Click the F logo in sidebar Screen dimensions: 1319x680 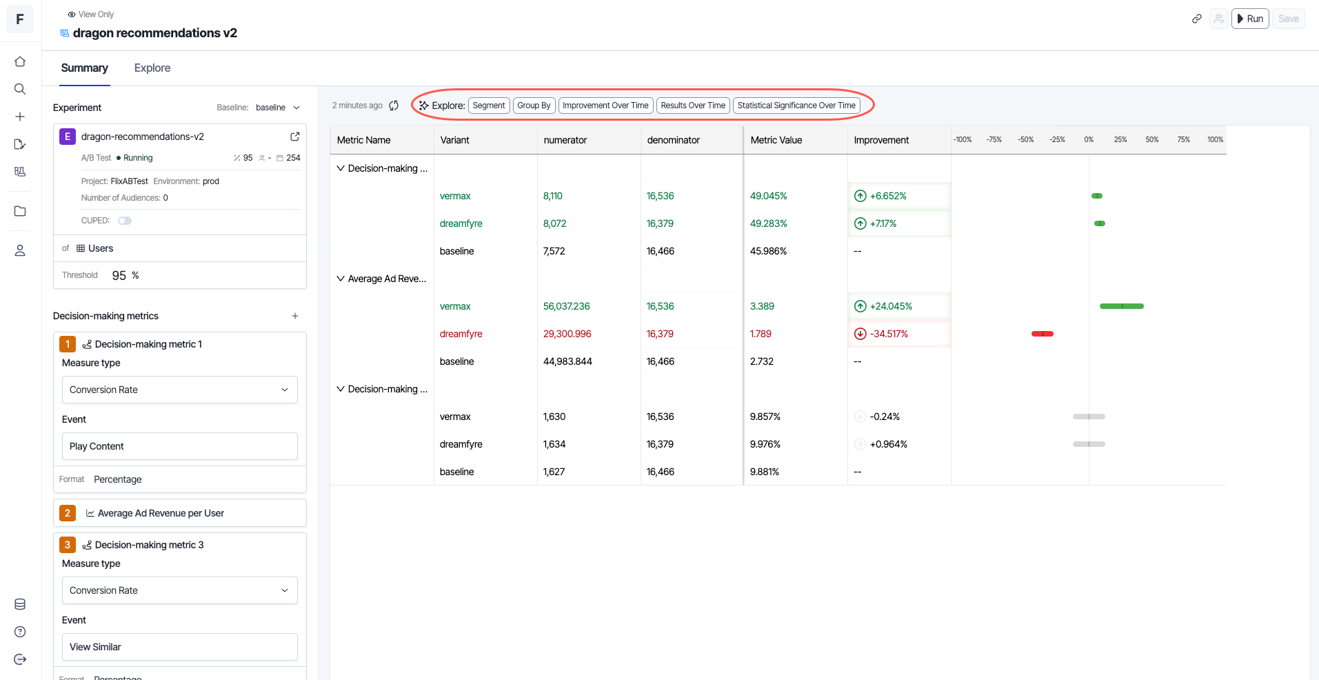(20, 19)
